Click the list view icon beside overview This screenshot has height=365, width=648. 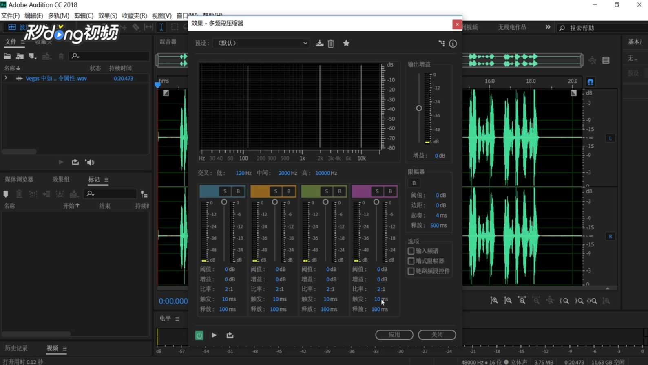point(606,60)
